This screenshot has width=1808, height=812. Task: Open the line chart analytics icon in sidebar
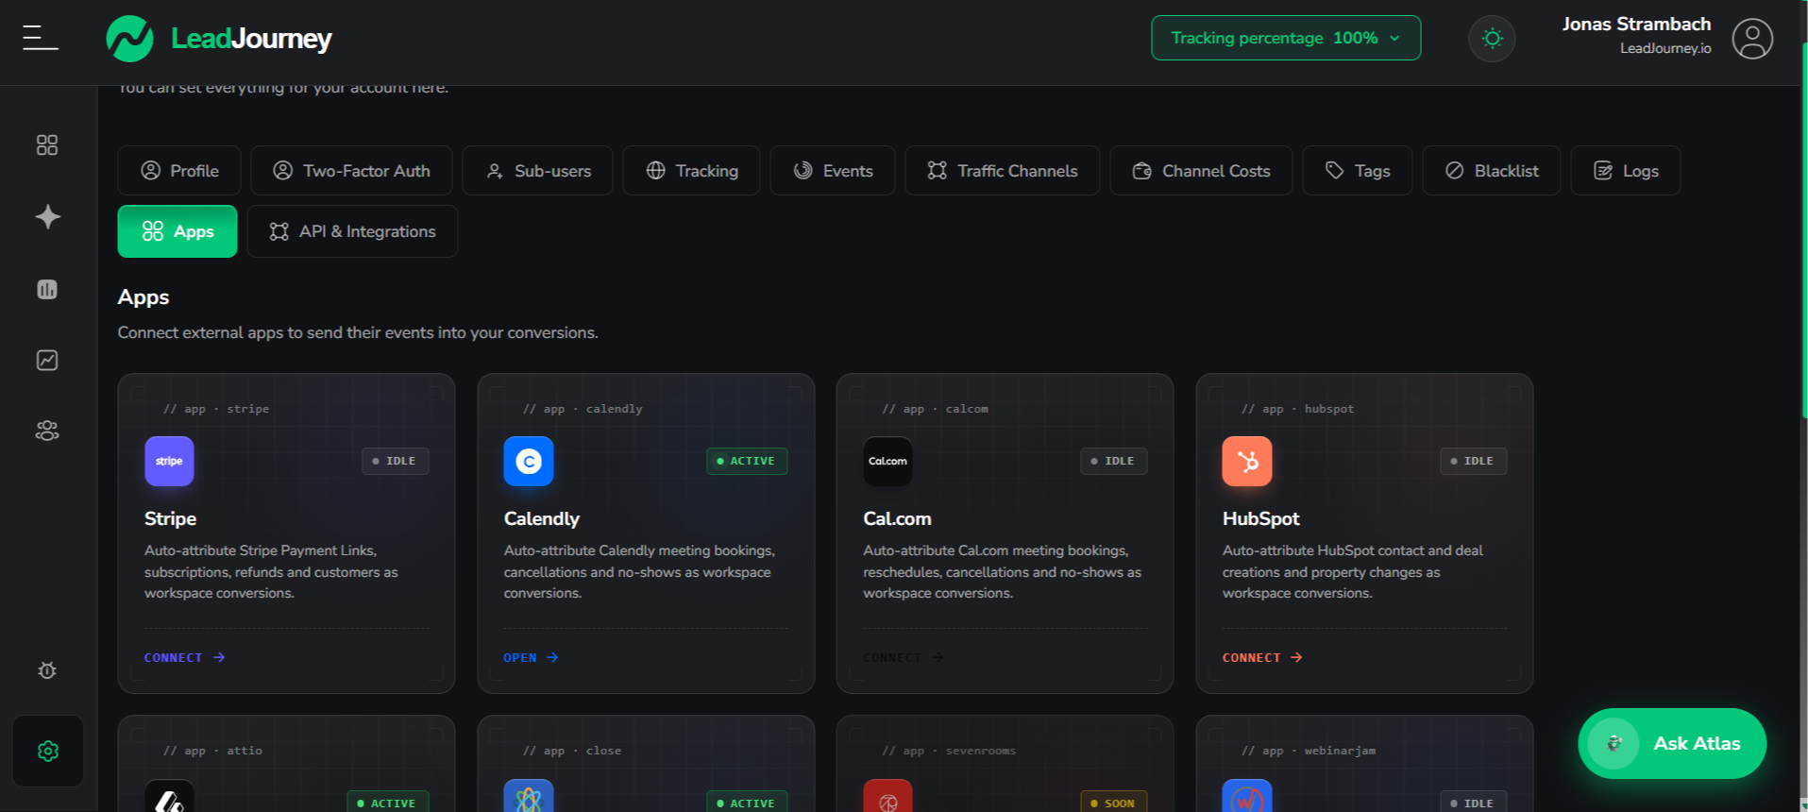coord(47,360)
